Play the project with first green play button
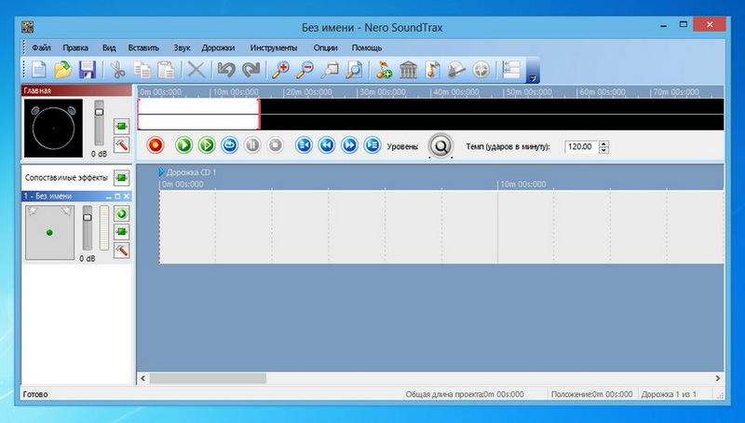 [x=183, y=145]
